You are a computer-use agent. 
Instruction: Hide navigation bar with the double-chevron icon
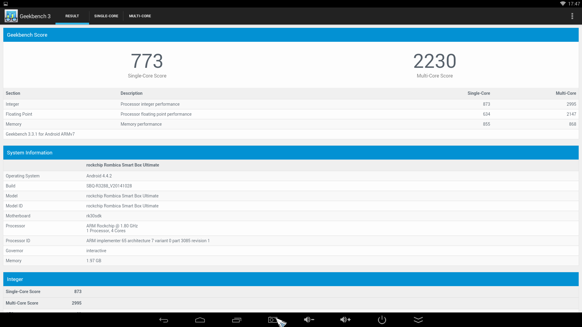418,320
